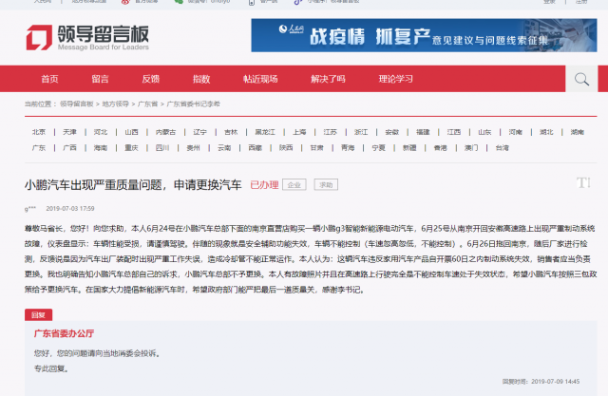Click the post date 2019-07-03 17:59
This screenshot has width=608, height=396.
[70, 209]
